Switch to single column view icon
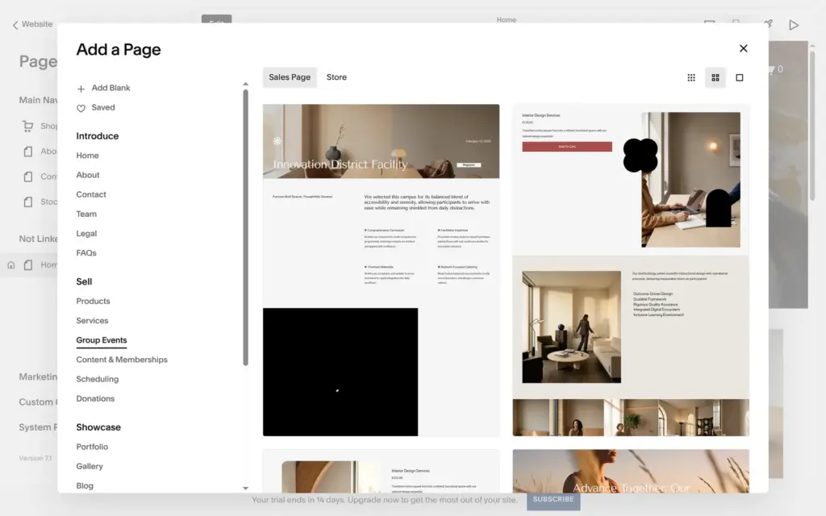The image size is (826, 516). click(x=740, y=77)
